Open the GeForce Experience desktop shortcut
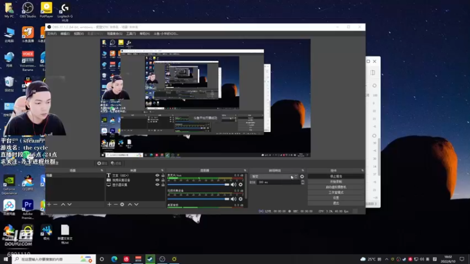 coord(9,185)
